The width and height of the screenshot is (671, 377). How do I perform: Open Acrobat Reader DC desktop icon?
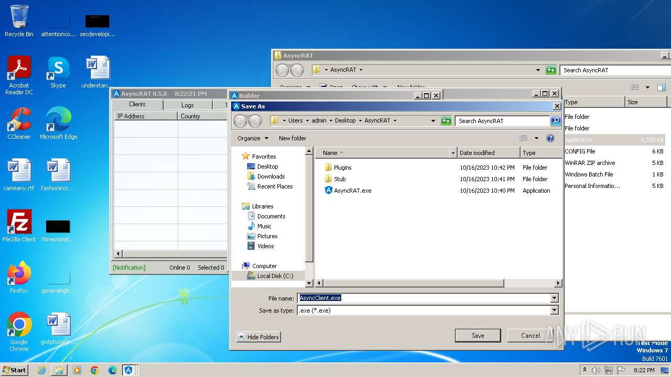19,75
